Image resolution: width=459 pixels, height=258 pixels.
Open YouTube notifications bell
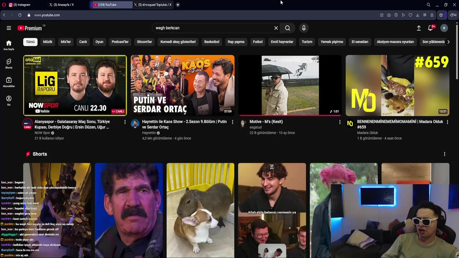[x=431, y=28]
